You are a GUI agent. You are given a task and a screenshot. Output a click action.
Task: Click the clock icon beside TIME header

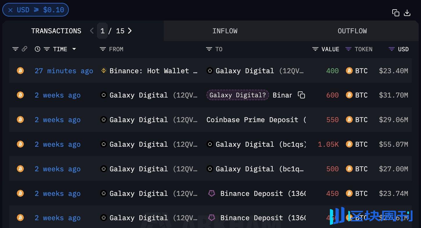[37, 49]
